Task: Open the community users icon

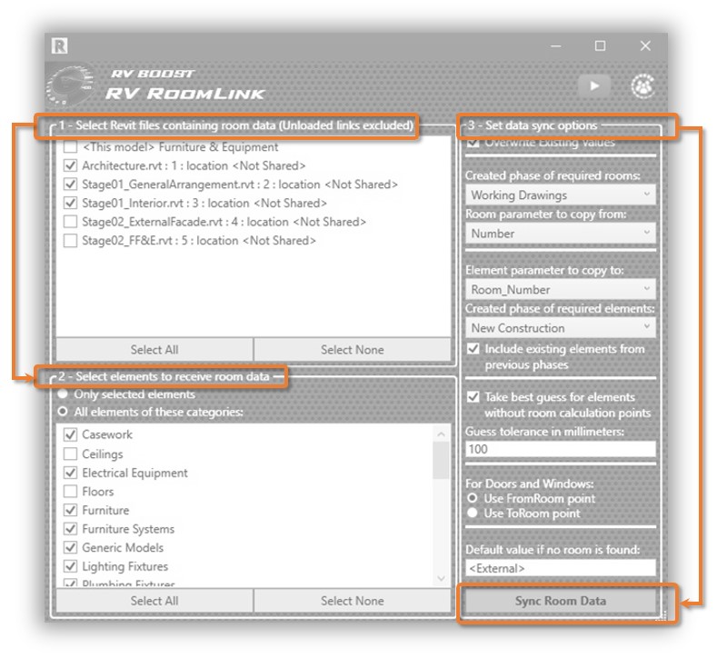Action: point(642,85)
